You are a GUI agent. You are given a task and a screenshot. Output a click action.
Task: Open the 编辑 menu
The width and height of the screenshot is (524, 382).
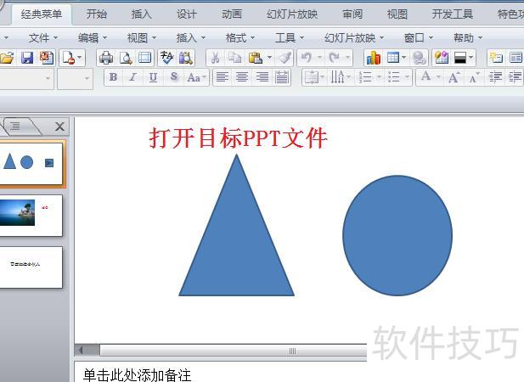(x=93, y=38)
